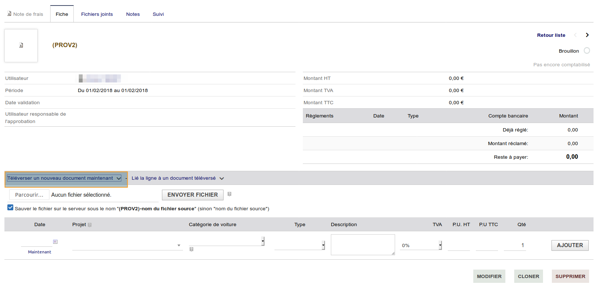Image resolution: width=595 pixels, height=288 pixels.
Task: Focus the Description text area
Action: (x=363, y=245)
